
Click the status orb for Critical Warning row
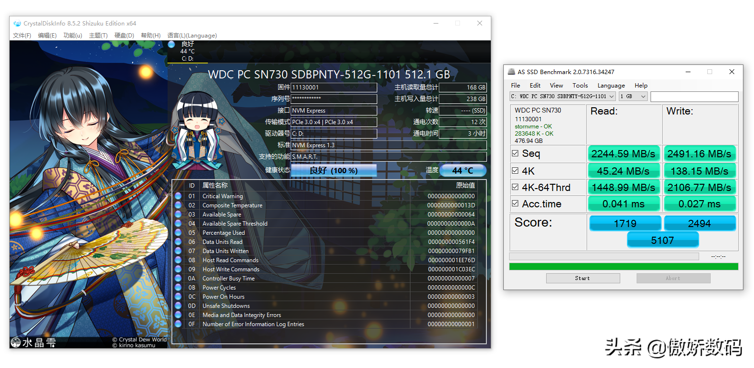tap(178, 196)
